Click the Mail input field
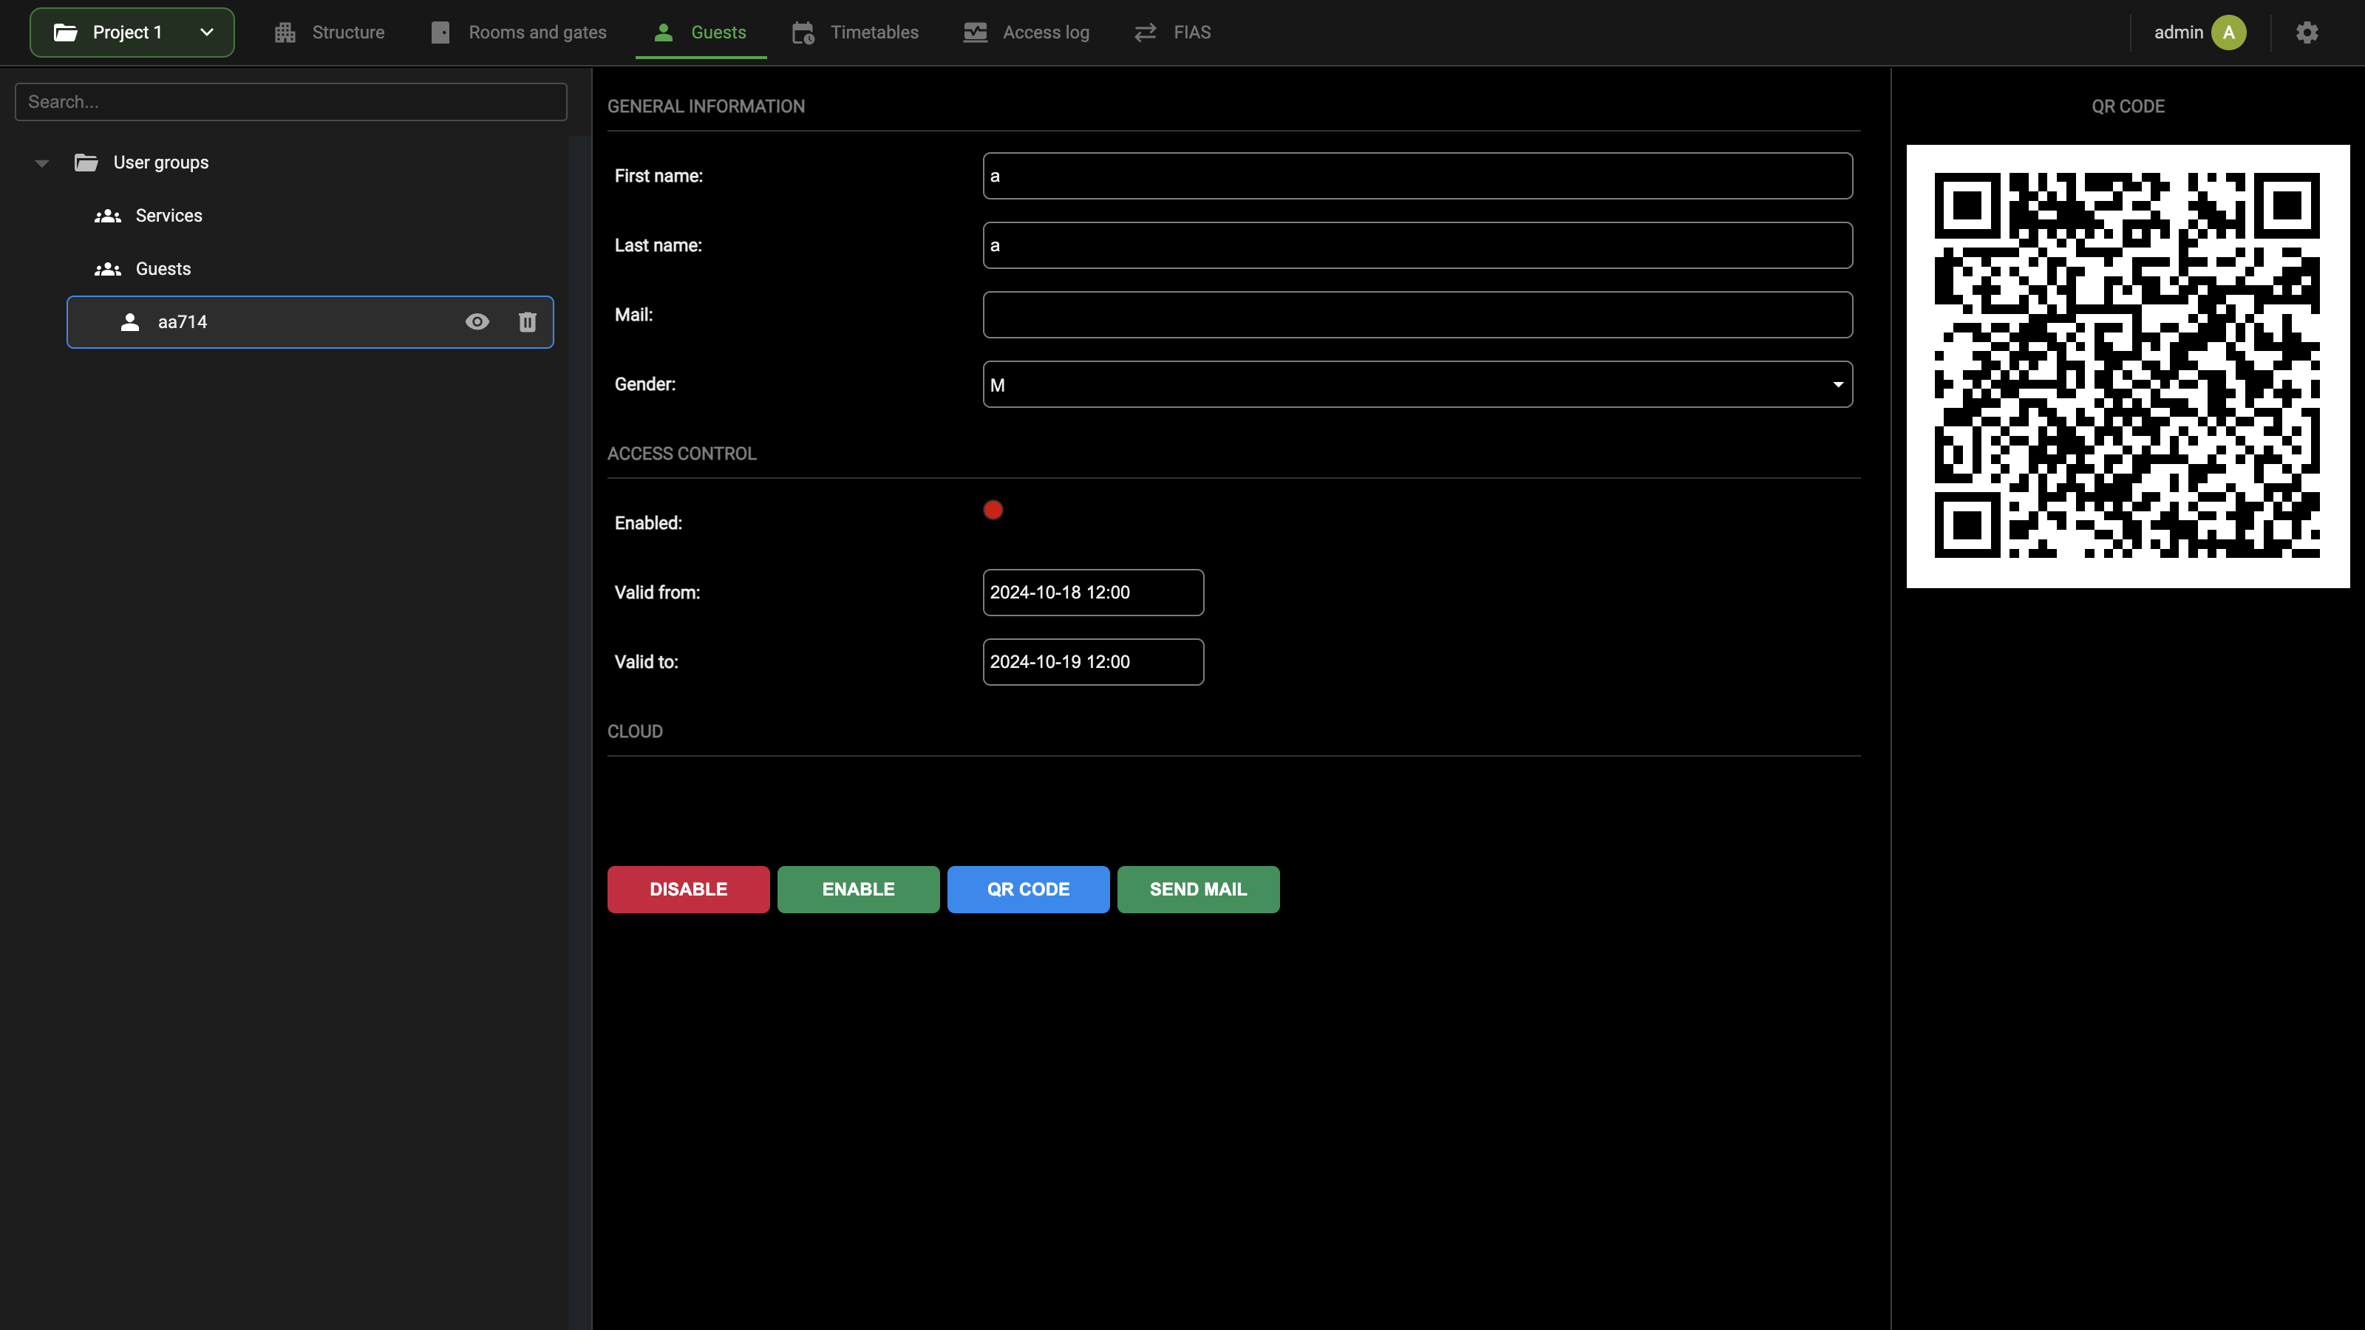This screenshot has height=1330, width=2365. coord(1418,315)
